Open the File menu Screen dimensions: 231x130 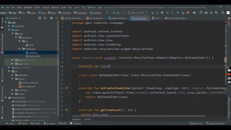[8, 7]
